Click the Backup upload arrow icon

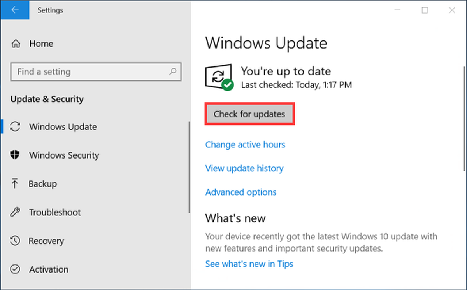[x=15, y=183]
